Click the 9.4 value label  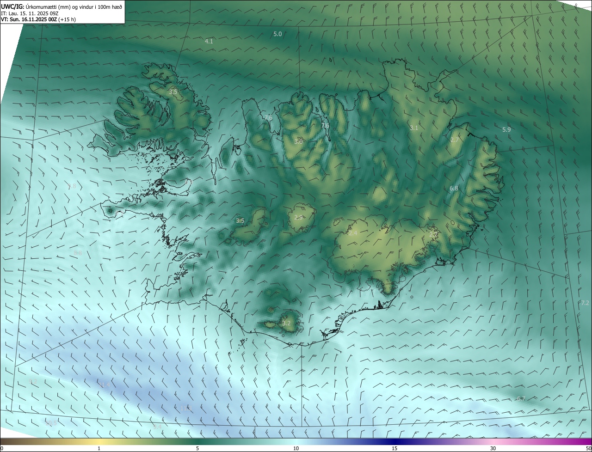click(x=157, y=427)
